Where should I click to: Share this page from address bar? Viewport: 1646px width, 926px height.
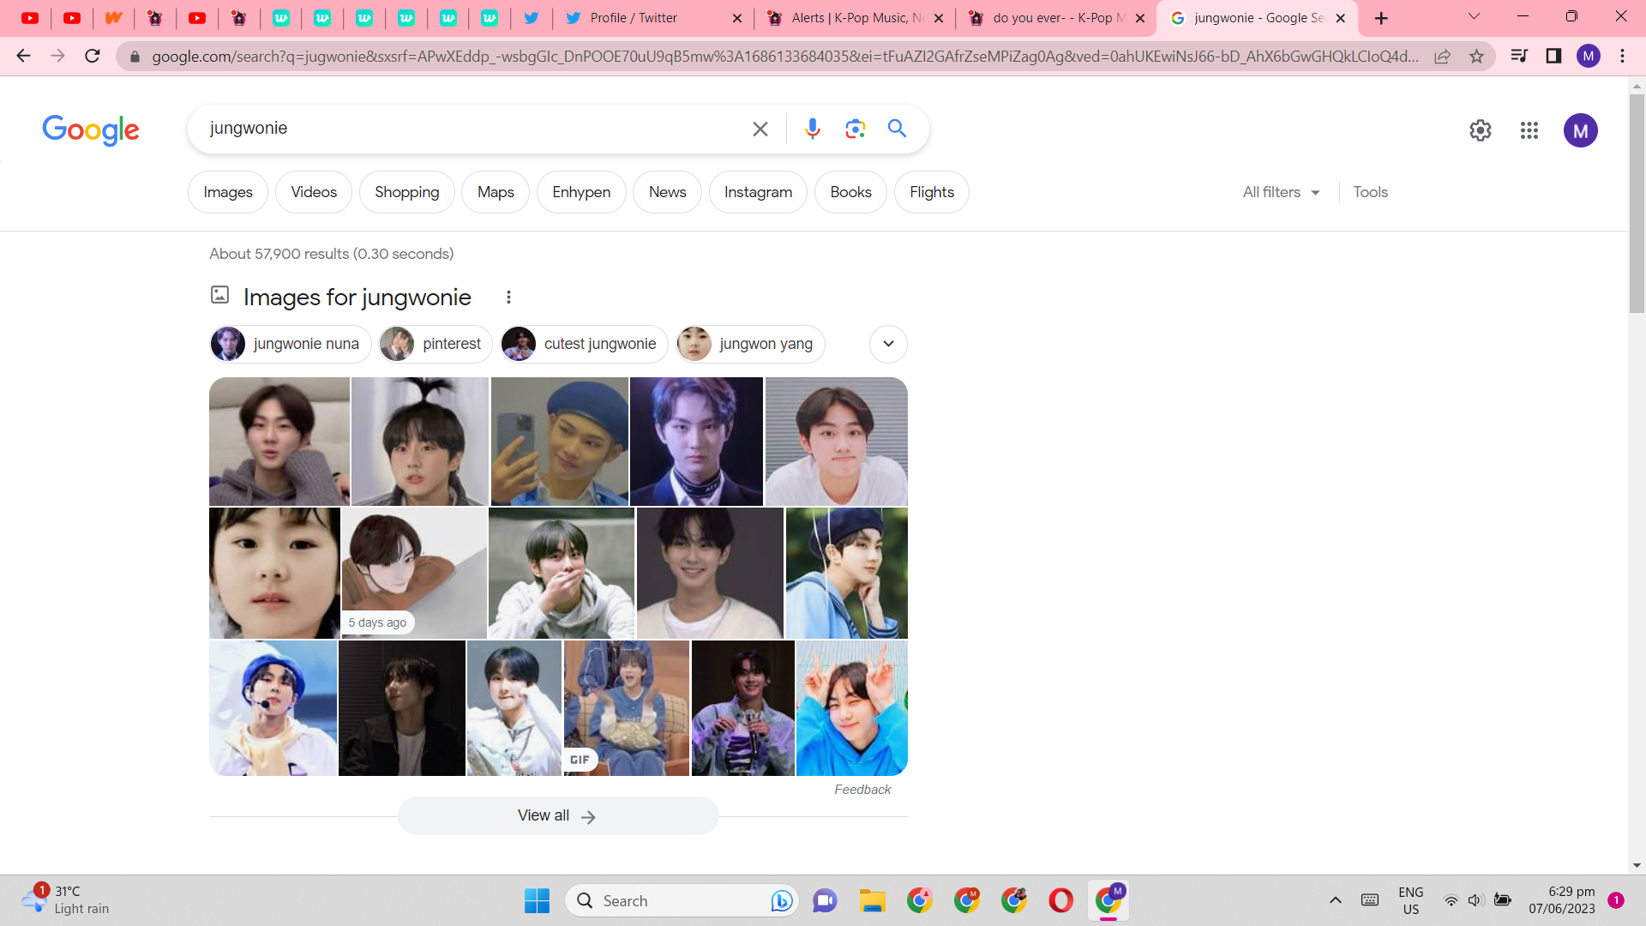1443,57
